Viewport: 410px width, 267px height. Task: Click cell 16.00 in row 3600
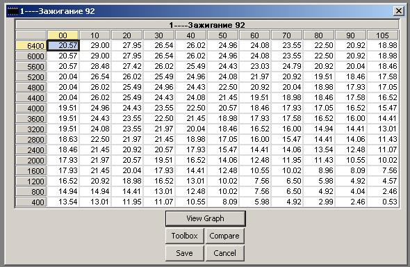(x=351, y=118)
